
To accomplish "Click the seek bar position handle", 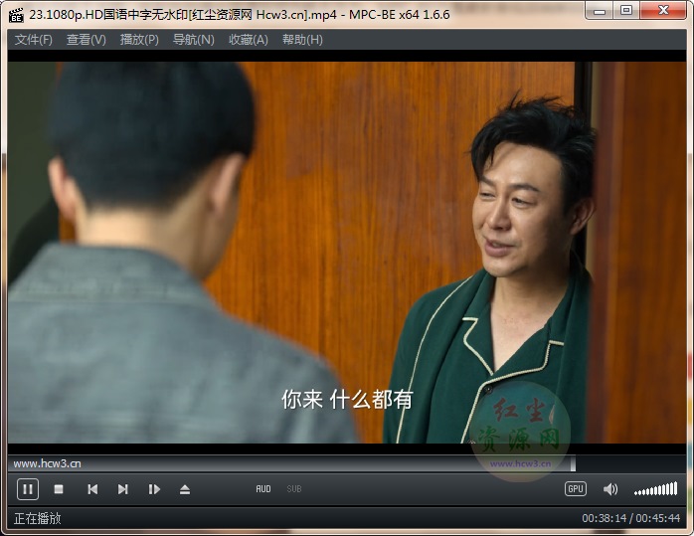I will tap(573, 463).
